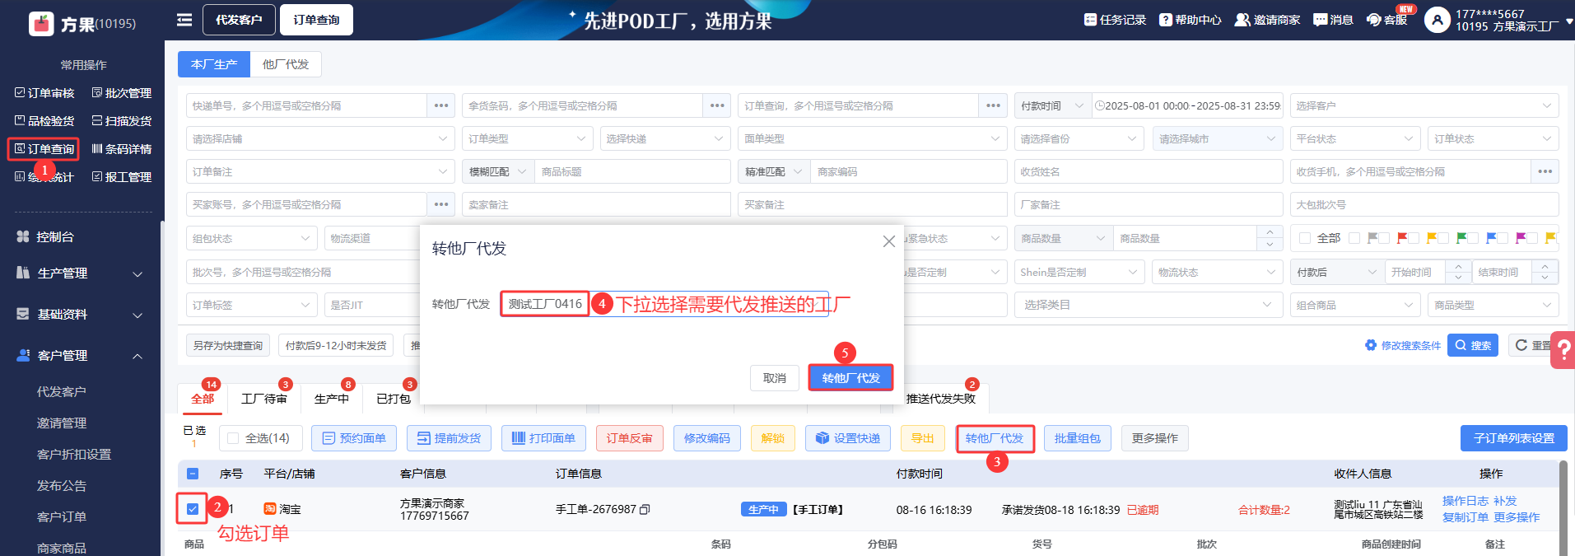Viewport: 1575px width, 556px height.
Task: Increase 商品数量 with the up stepper arrow
Action: 1270,232
